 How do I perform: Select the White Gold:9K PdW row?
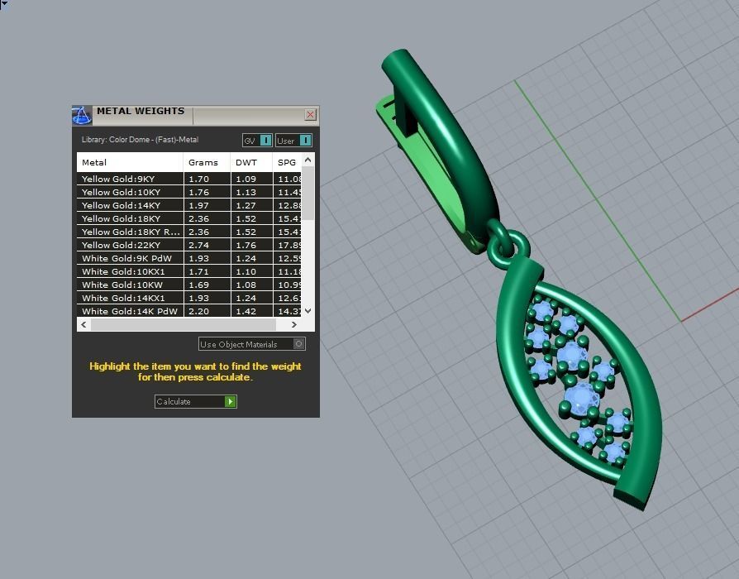click(189, 258)
